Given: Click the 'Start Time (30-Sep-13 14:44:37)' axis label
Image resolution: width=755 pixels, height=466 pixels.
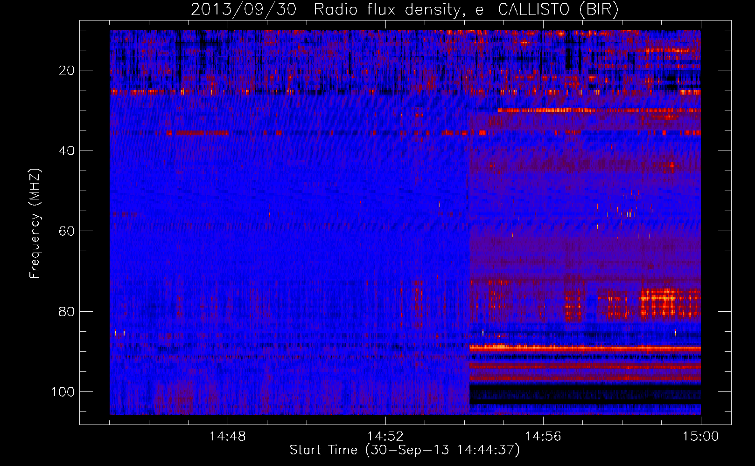Looking at the screenshot, I should coord(405,450).
